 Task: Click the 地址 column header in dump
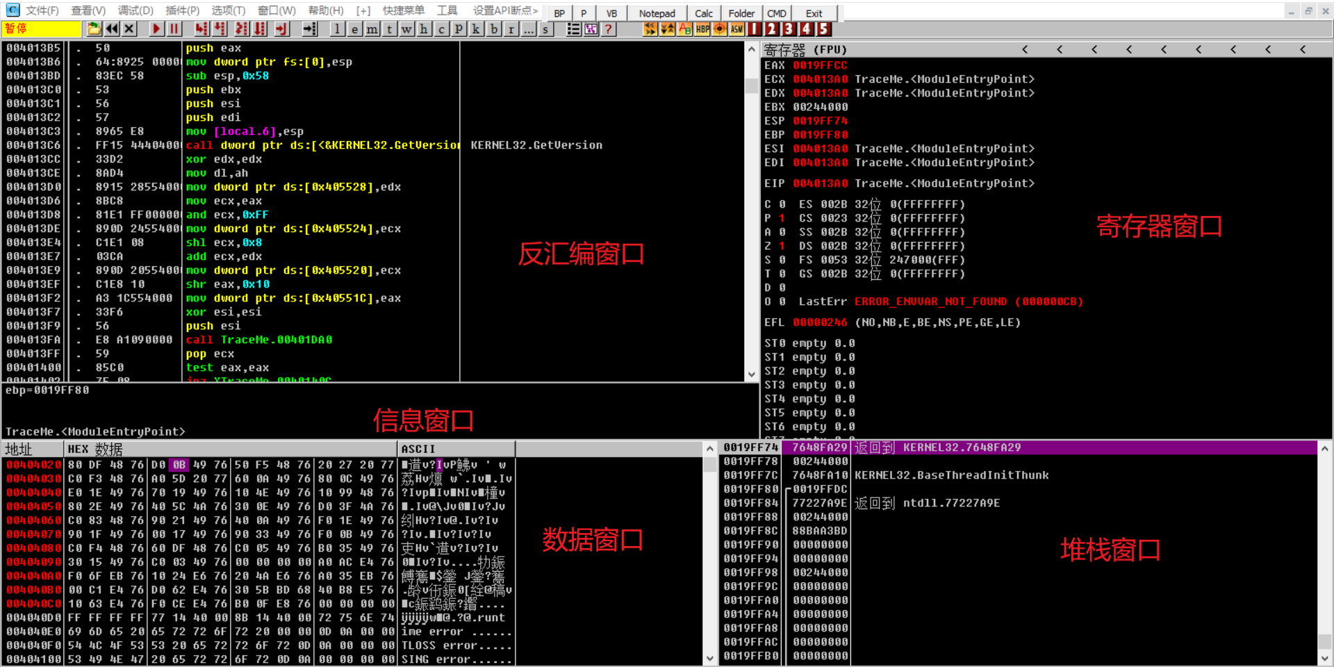click(33, 449)
